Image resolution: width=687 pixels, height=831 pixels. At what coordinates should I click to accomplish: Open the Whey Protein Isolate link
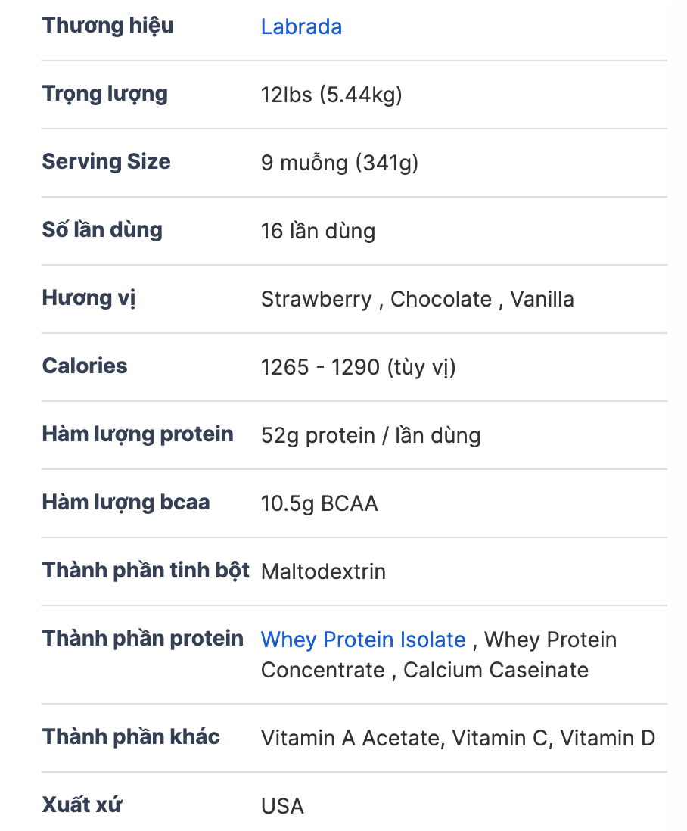pos(363,640)
